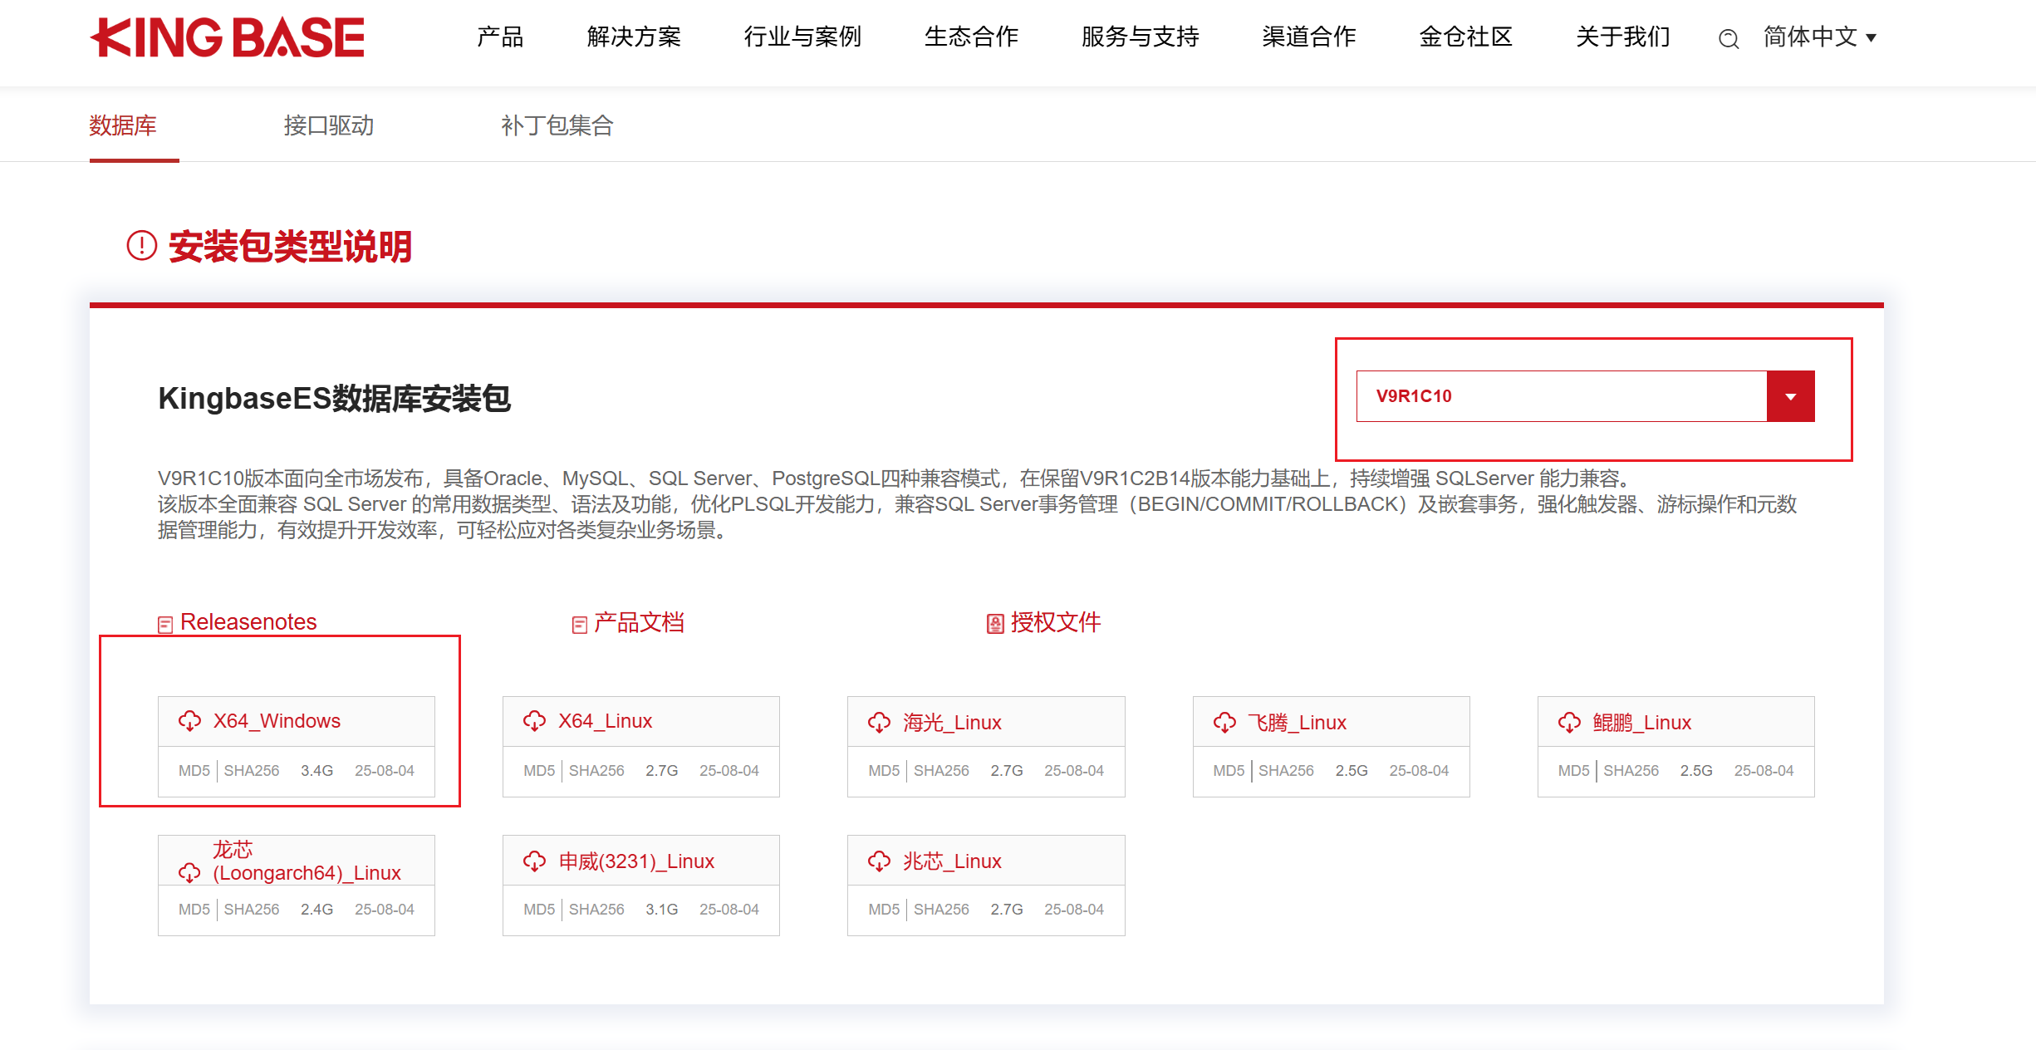
Task: Click the 海光_Linux cloud download icon
Action: click(x=879, y=723)
